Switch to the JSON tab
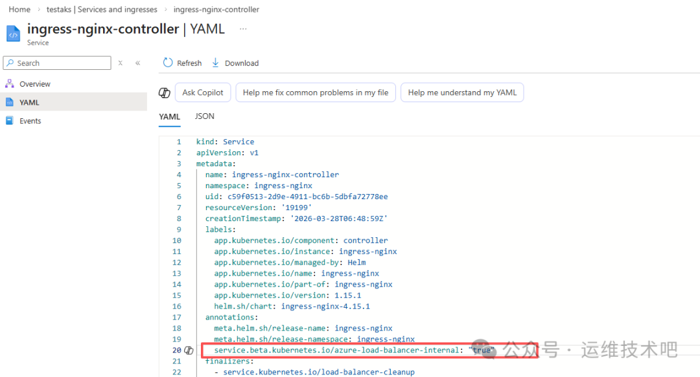The image size is (700, 377). point(204,116)
